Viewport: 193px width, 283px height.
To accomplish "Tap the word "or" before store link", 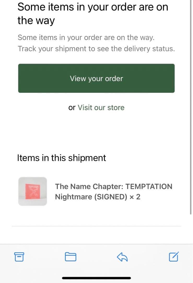I will pyautogui.click(x=72, y=107).
